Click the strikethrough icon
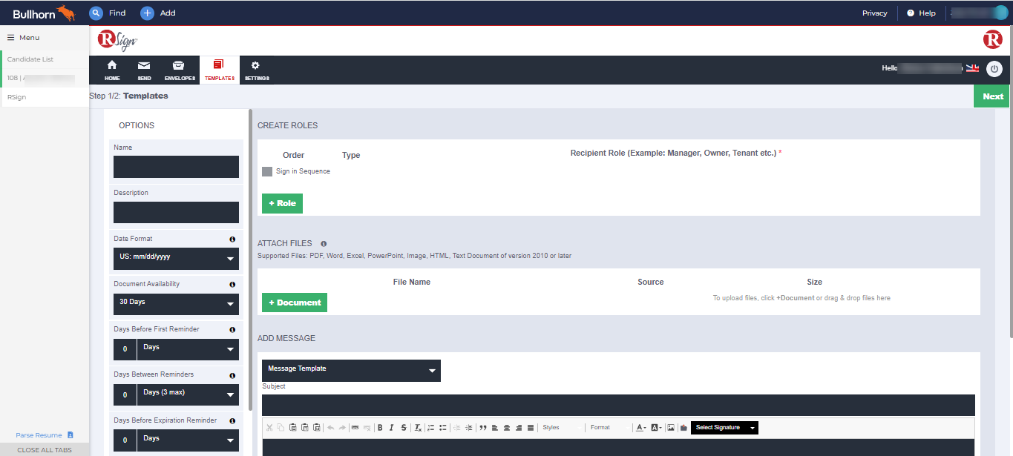This screenshot has height=456, width=1013. pyautogui.click(x=404, y=428)
